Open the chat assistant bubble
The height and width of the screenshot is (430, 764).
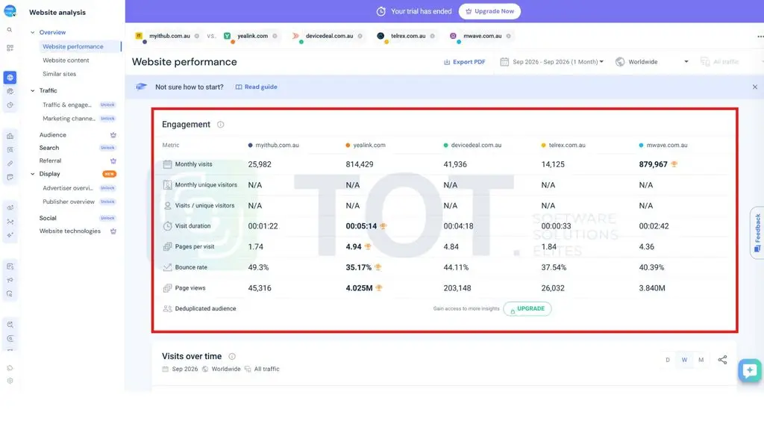pos(749,370)
